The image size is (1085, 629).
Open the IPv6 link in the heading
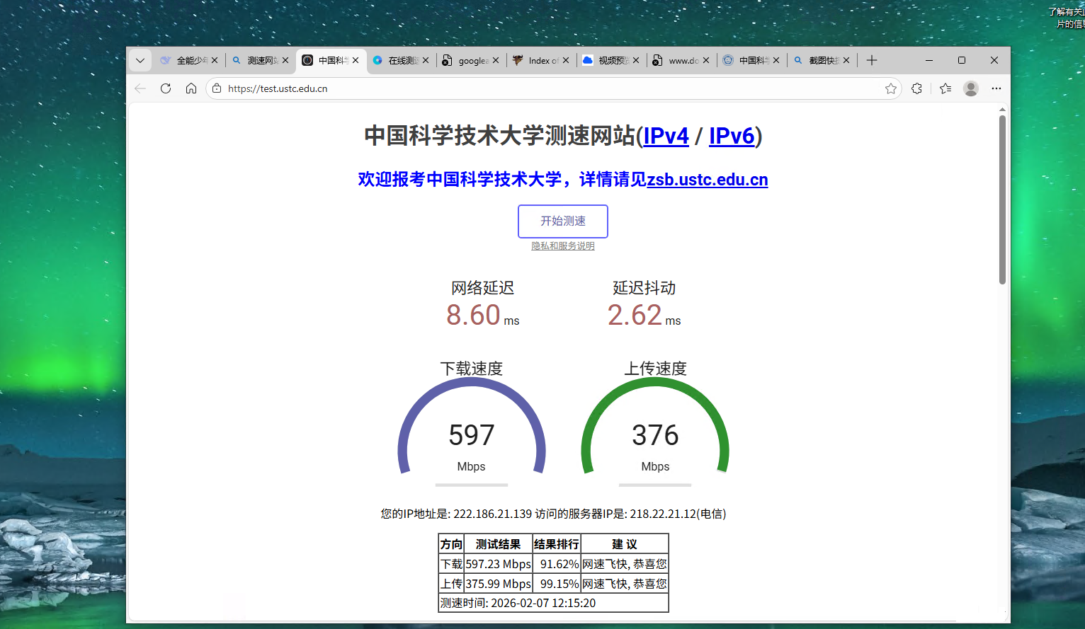coord(732,136)
